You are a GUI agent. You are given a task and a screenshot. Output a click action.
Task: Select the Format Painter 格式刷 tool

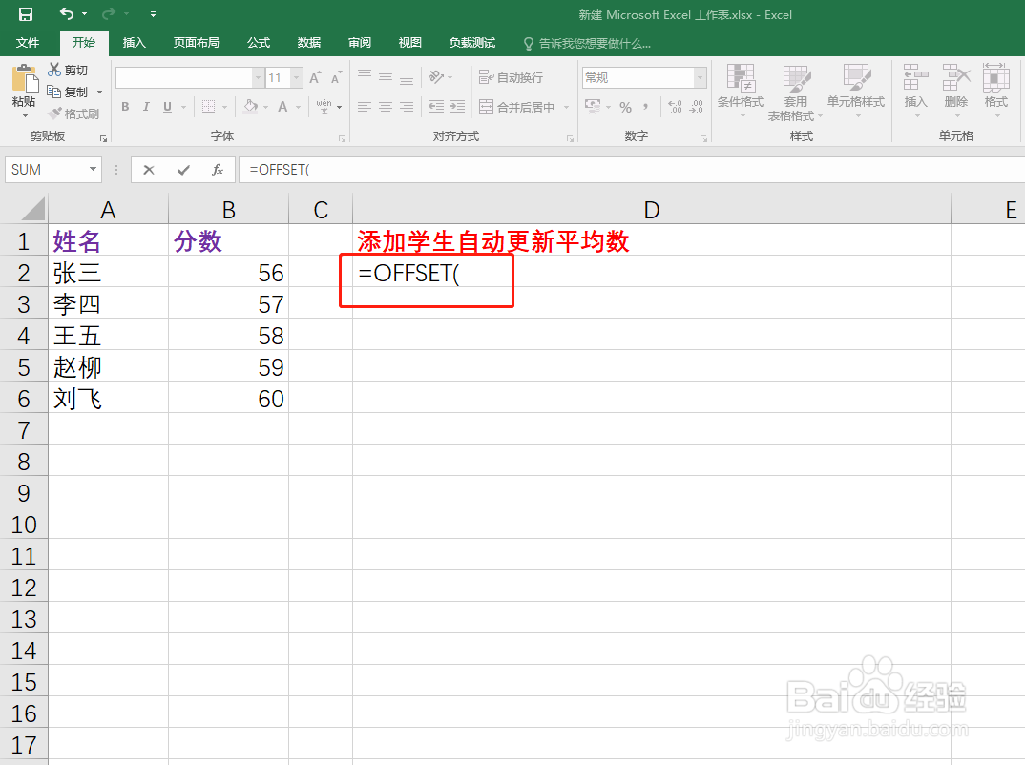pos(75,114)
